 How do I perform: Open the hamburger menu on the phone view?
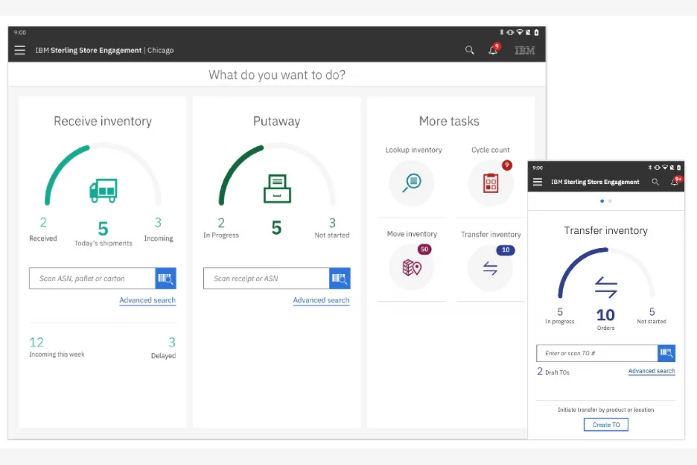tap(537, 182)
